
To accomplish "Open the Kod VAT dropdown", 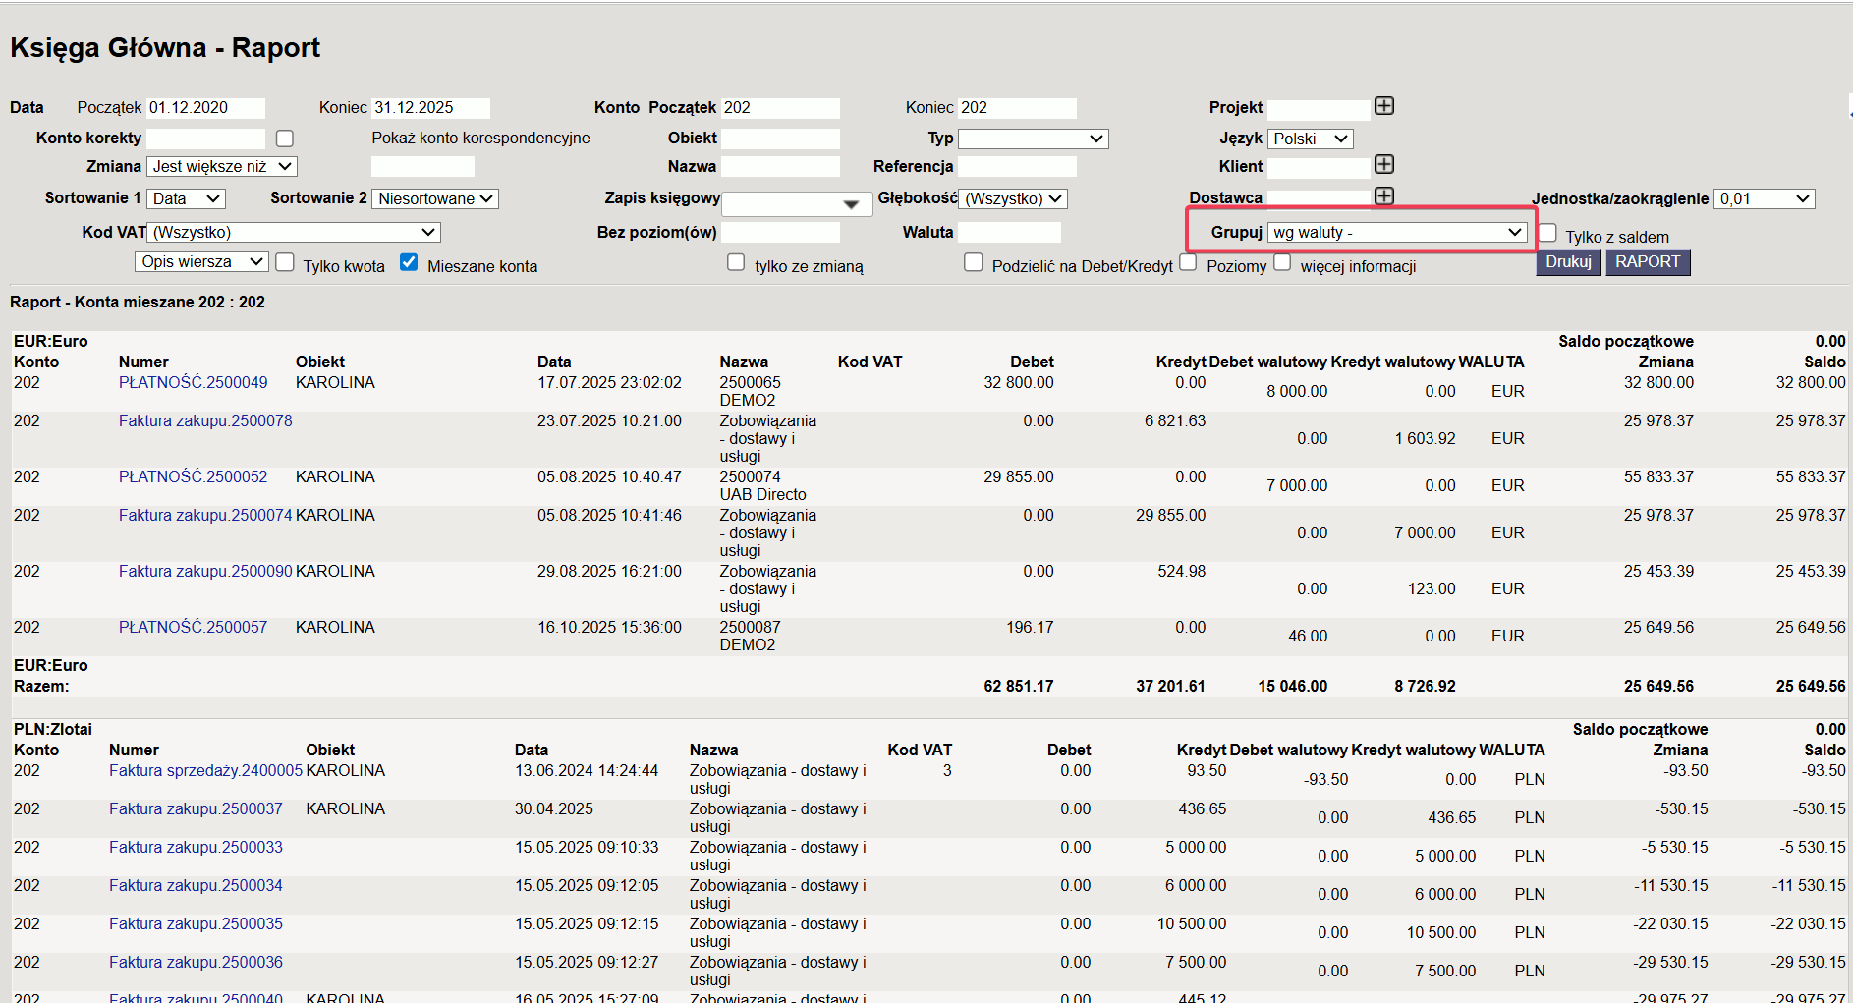I will coord(293,233).
